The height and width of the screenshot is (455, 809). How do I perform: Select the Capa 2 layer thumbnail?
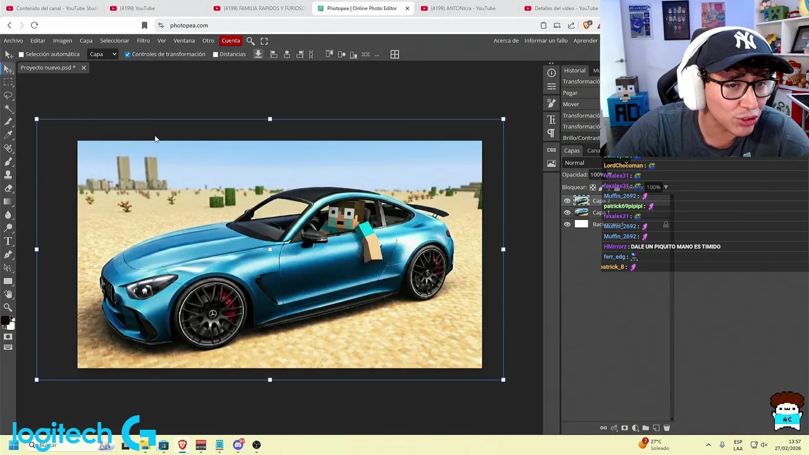pos(581,201)
